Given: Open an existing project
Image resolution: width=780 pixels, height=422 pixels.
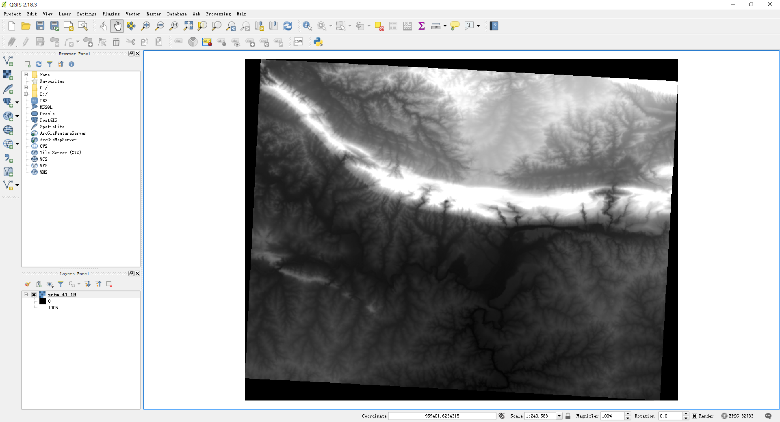Looking at the screenshot, I should click(x=26, y=26).
